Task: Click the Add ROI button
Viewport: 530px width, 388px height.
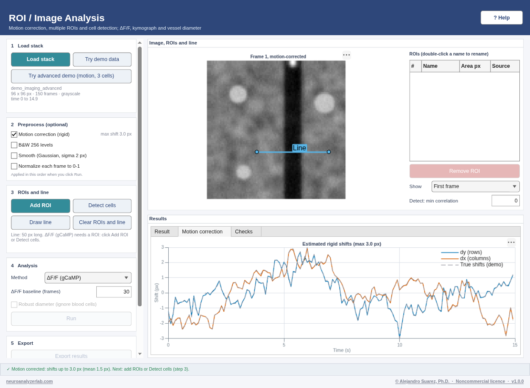Action: [41, 206]
